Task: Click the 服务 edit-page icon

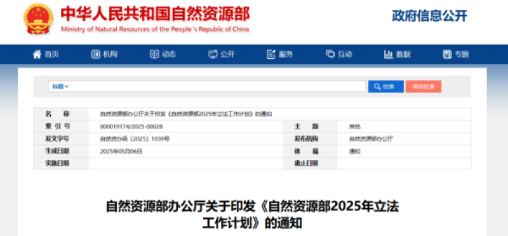Action: click(x=271, y=54)
